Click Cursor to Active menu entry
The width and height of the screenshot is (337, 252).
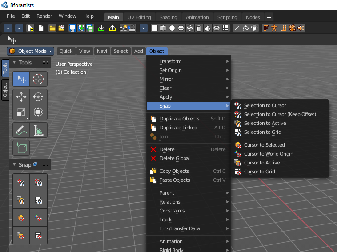point(280,163)
